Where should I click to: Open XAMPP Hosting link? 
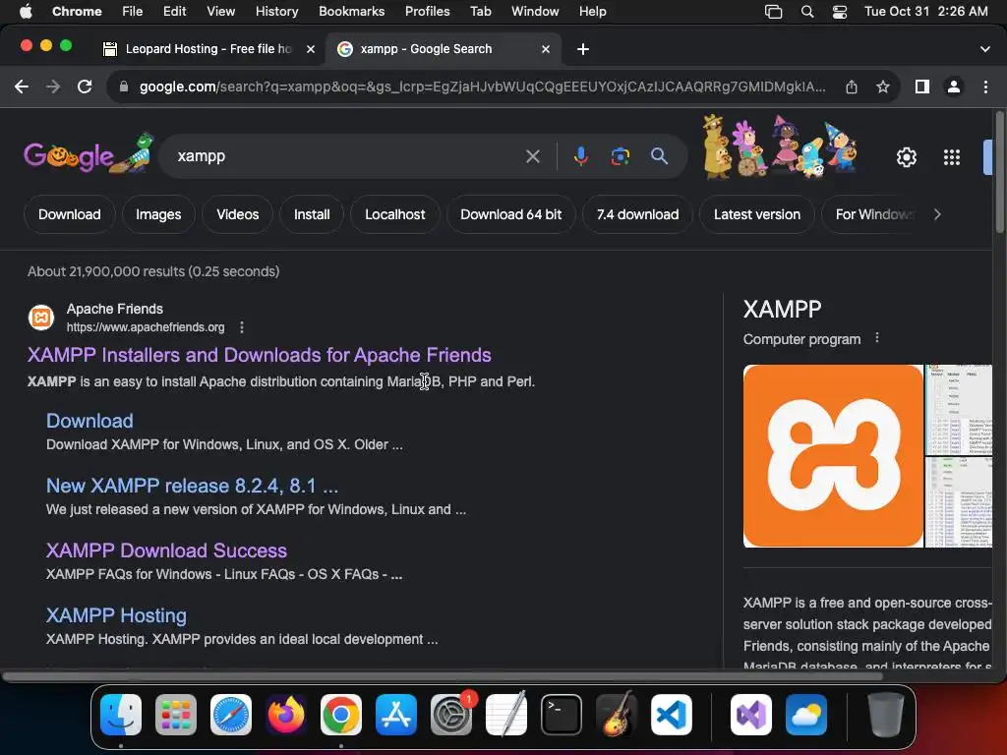[x=116, y=615]
